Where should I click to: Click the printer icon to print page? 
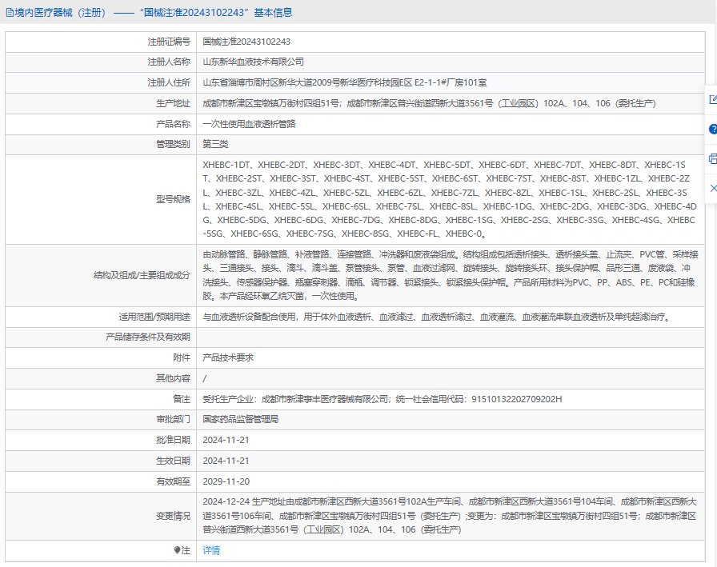pyautogui.click(x=712, y=158)
